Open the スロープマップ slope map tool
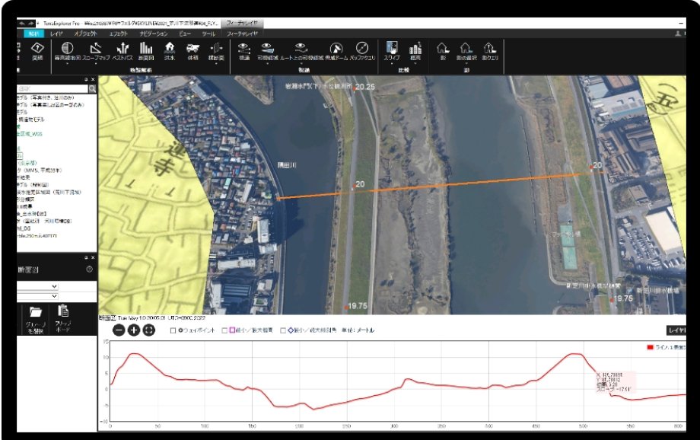 (96, 51)
